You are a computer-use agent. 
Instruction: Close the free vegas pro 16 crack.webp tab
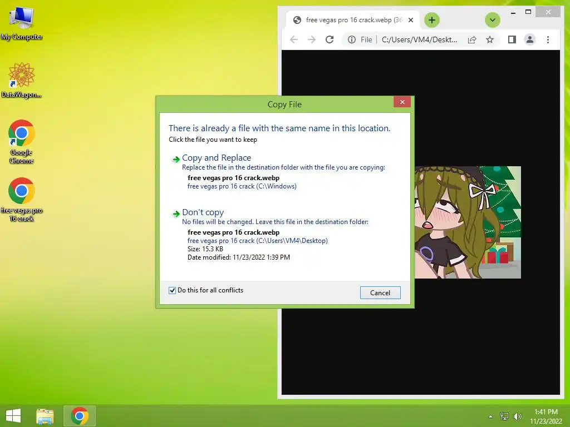411,20
